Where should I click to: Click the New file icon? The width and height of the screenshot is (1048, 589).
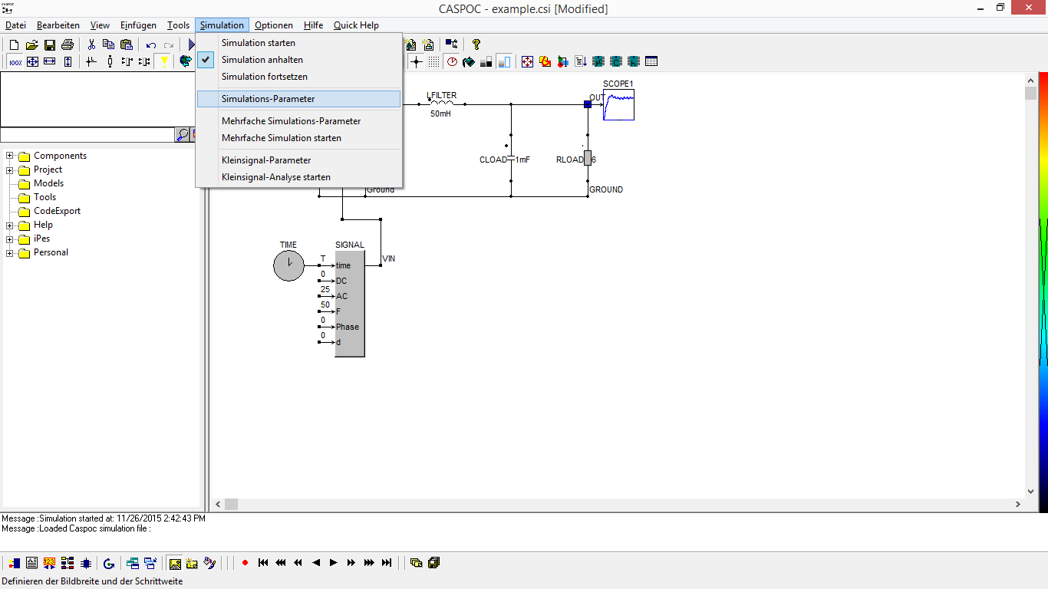14,44
